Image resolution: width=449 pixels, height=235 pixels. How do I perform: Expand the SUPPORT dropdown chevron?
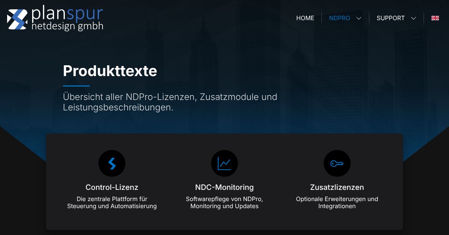coord(413,18)
